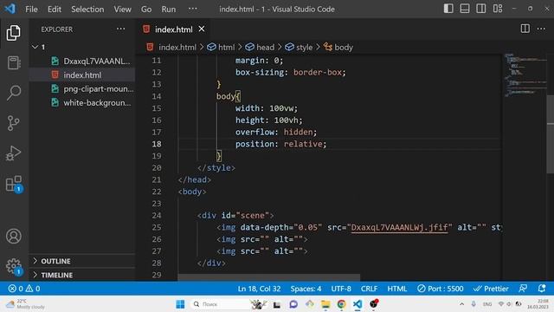Open the Extensions view
The image size is (554, 312).
[x=14, y=184]
